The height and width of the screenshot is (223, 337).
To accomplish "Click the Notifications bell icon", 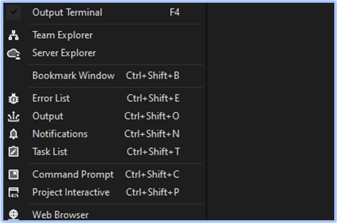I will pos(14,134).
